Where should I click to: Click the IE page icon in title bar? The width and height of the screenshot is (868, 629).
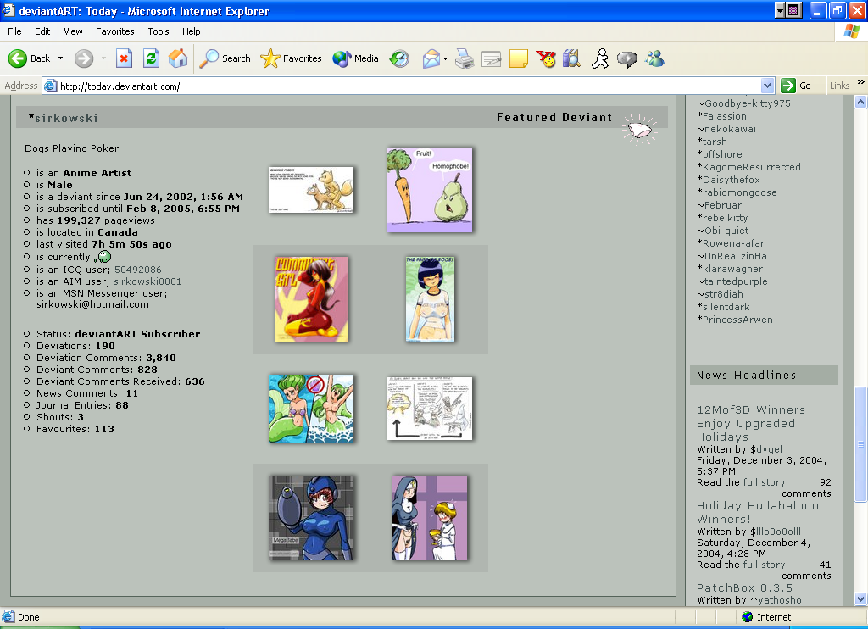(x=8, y=10)
